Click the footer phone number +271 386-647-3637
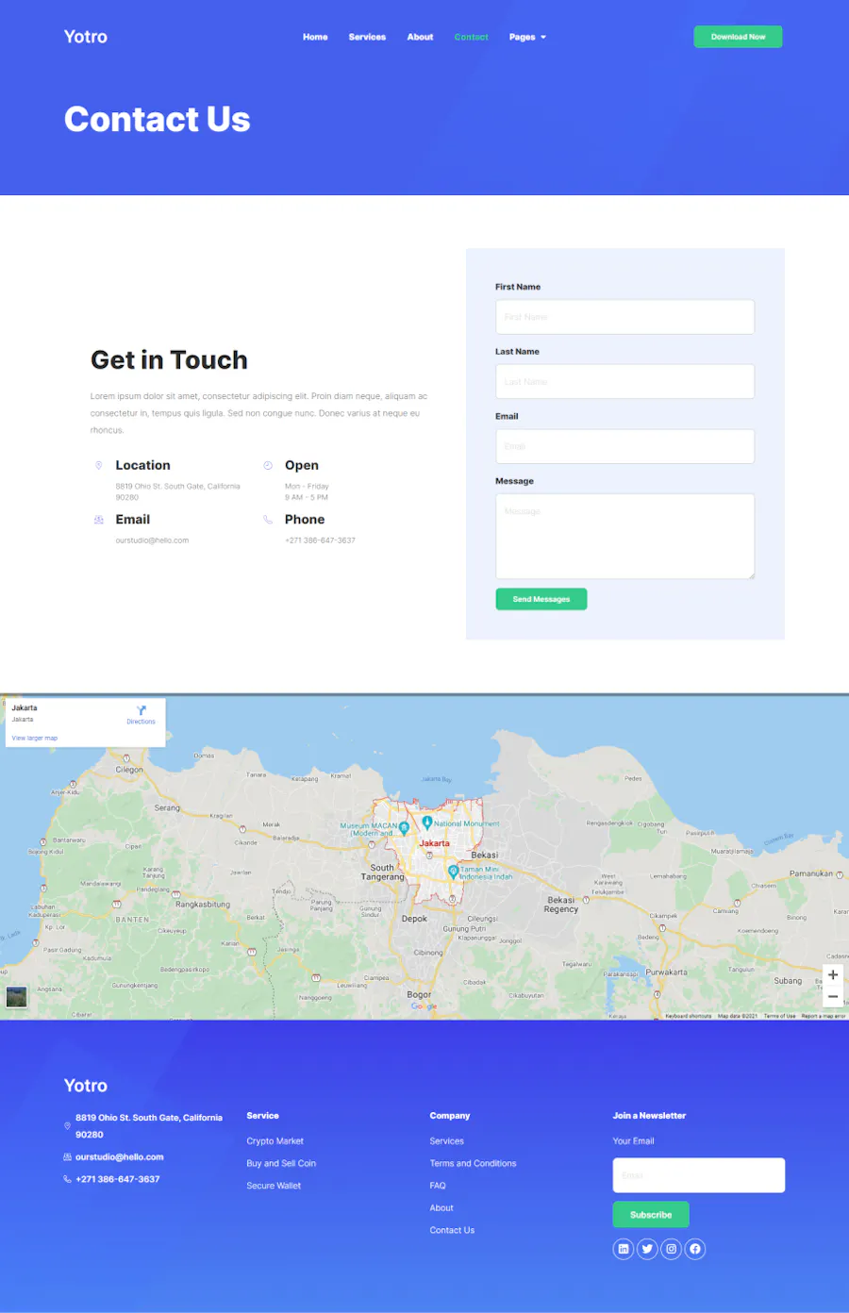This screenshot has height=1313, width=849. (x=118, y=1179)
